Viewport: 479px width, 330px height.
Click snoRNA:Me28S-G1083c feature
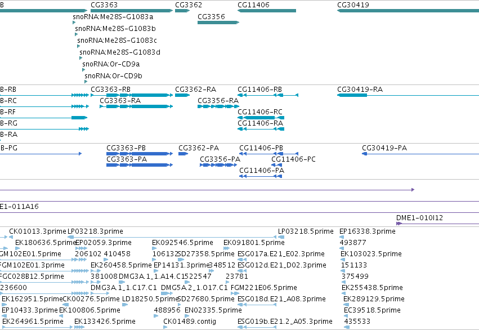117,41
